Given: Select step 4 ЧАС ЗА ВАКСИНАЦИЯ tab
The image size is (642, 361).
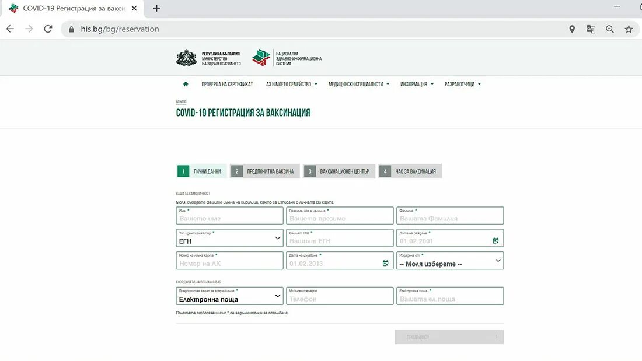Looking at the screenshot, I should 410,171.
